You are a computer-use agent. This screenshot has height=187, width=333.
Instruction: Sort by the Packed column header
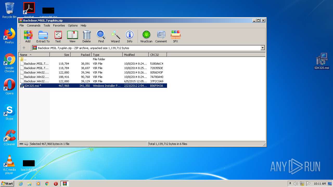tap(81, 55)
